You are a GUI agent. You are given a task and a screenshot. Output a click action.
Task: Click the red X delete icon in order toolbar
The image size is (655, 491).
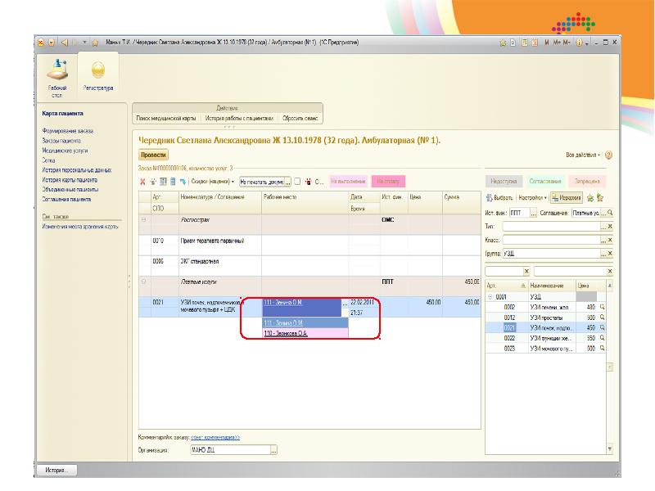(x=142, y=182)
